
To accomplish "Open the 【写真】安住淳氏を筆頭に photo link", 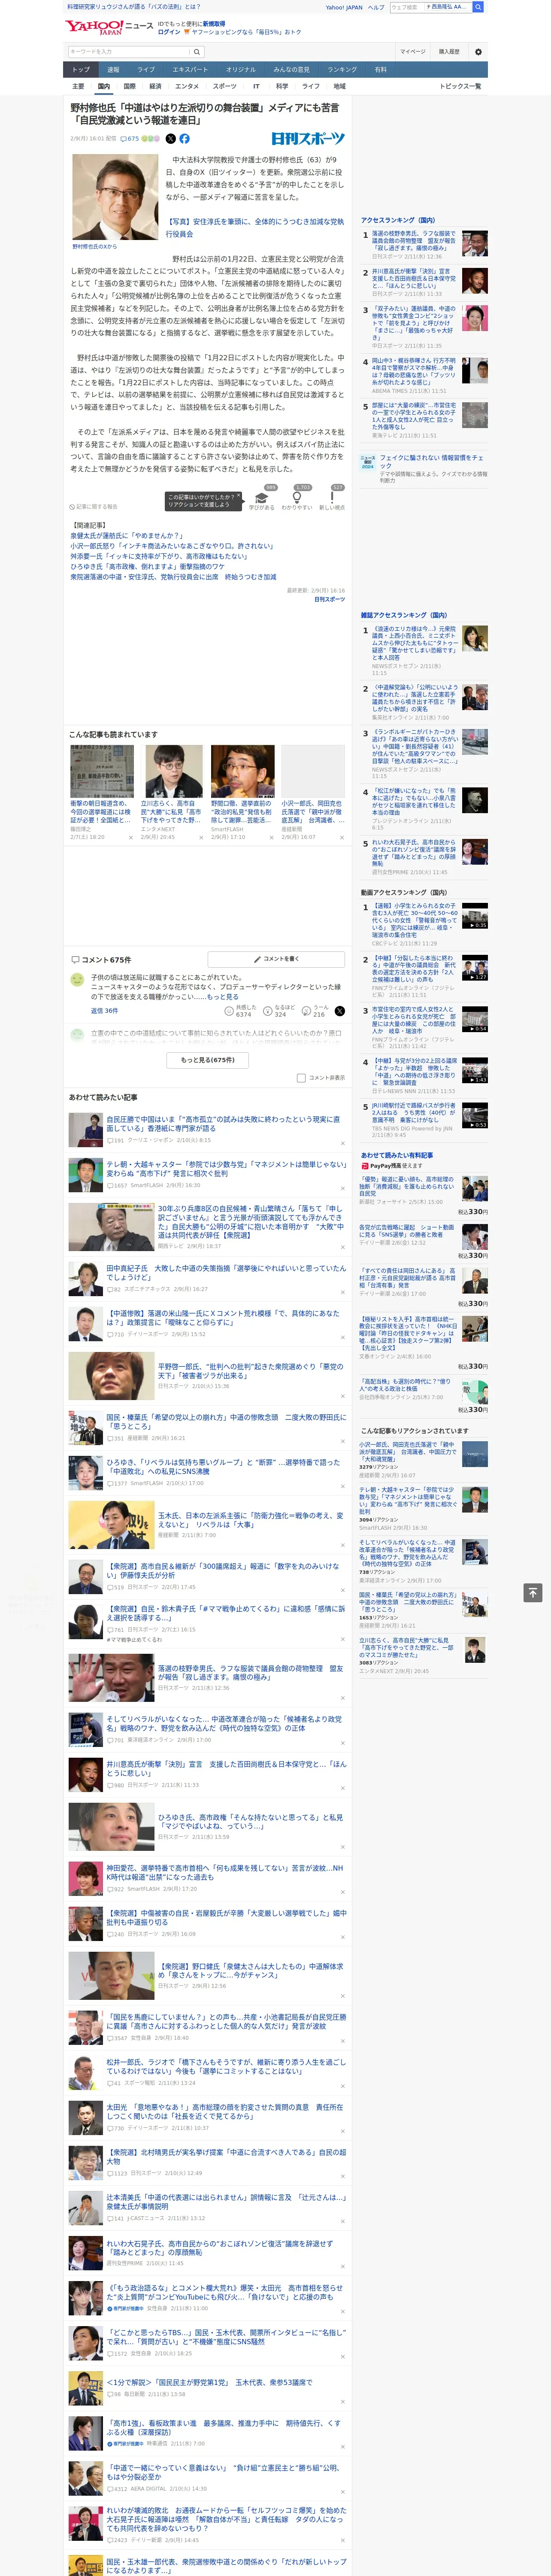I will pyautogui.click(x=254, y=227).
